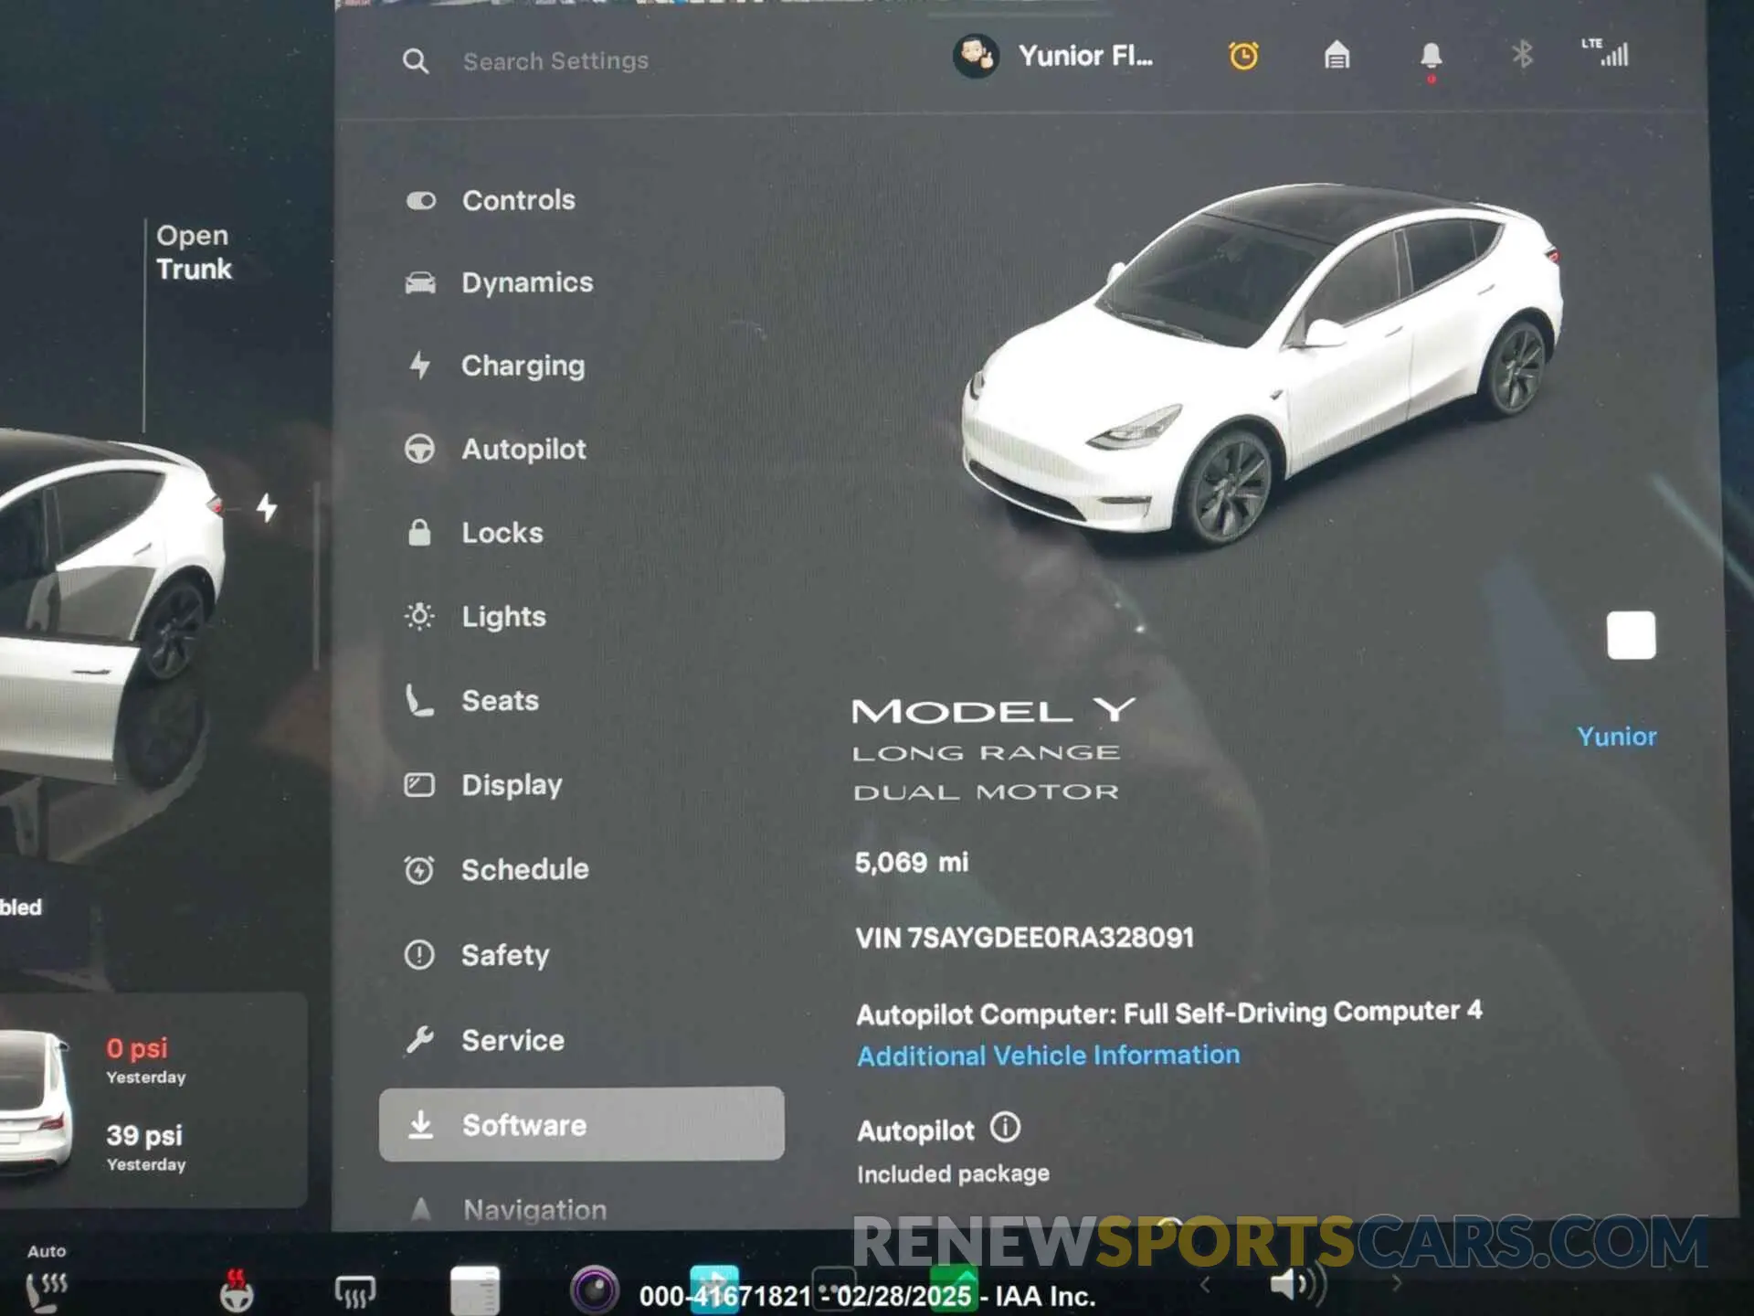This screenshot has height=1316, width=1754.
Task: Tap the blue Yunior vehicle name
Action: pos(1616,737)
